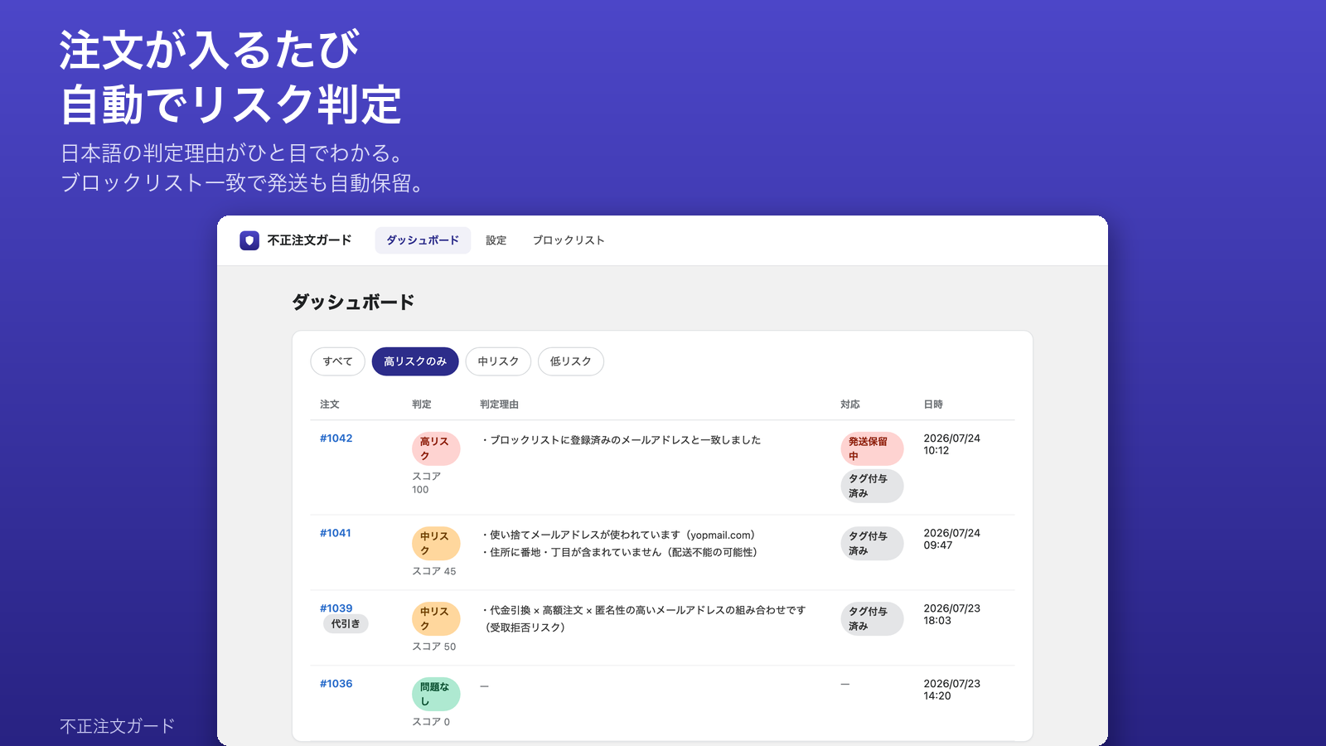Click the date 2026/07/23 14:20
Viewport: 1326px width, 746px height.
951,690
